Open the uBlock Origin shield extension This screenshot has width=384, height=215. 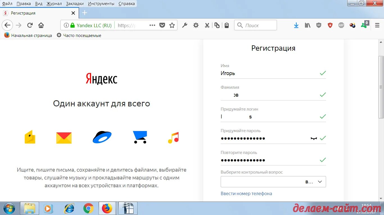click(319, 25)
